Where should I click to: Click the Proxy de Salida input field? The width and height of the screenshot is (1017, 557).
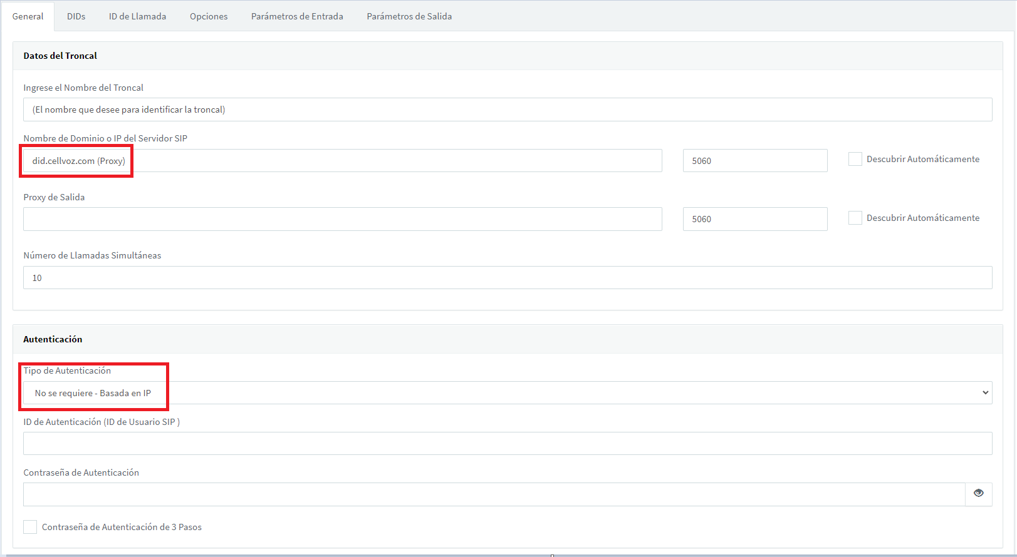coord(343,219)
